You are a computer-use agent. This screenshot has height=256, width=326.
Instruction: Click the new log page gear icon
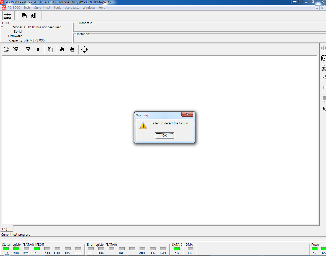(6, 49)
